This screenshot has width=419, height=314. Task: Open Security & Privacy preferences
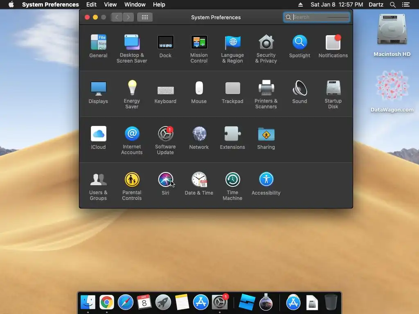(x=266, y=49)
